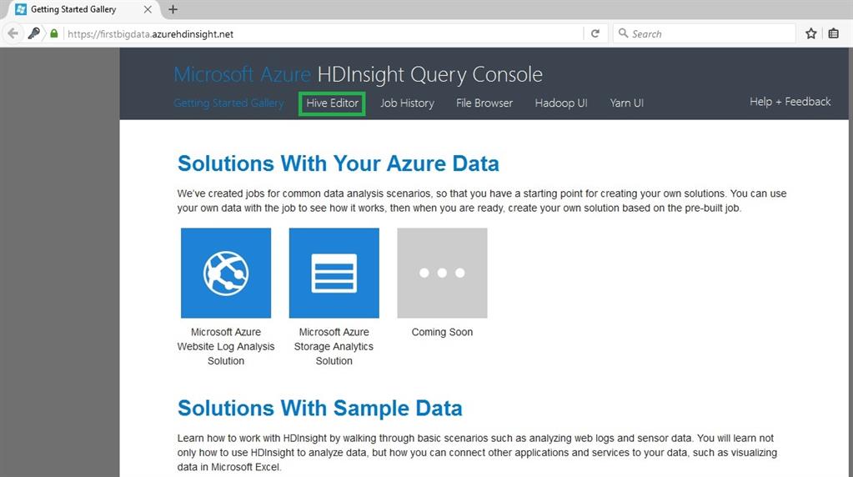Open a new browser tab

pyautogui.click(x=173, y=9)
